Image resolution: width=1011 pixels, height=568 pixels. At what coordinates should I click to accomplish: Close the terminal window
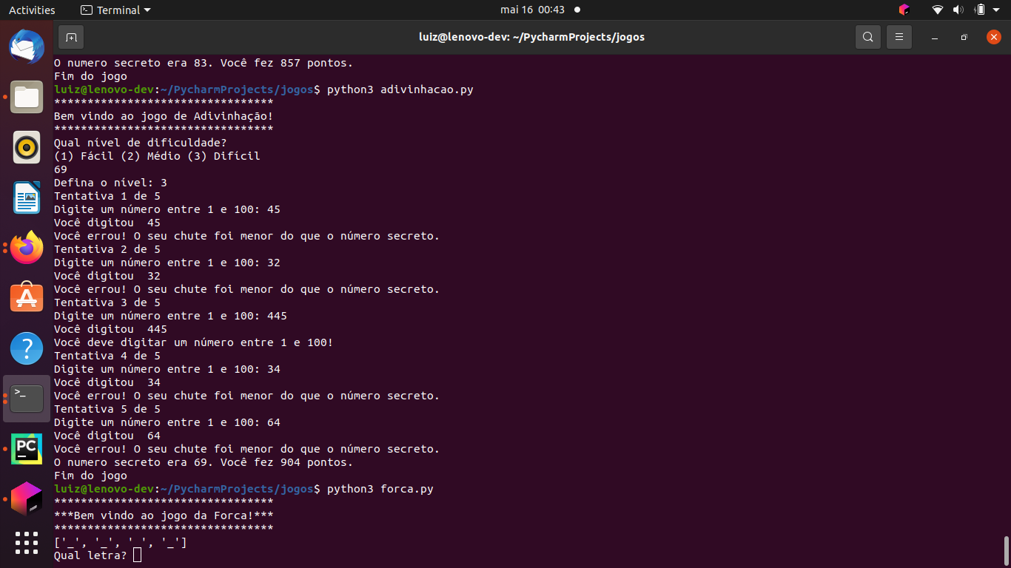pyautogui.click(x=993, y=37)
